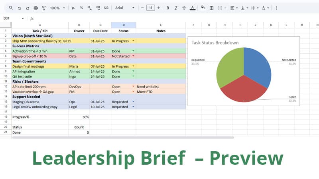Open the name box dropdown arrow
Screen dimensions: 319x179
[23, 18]
